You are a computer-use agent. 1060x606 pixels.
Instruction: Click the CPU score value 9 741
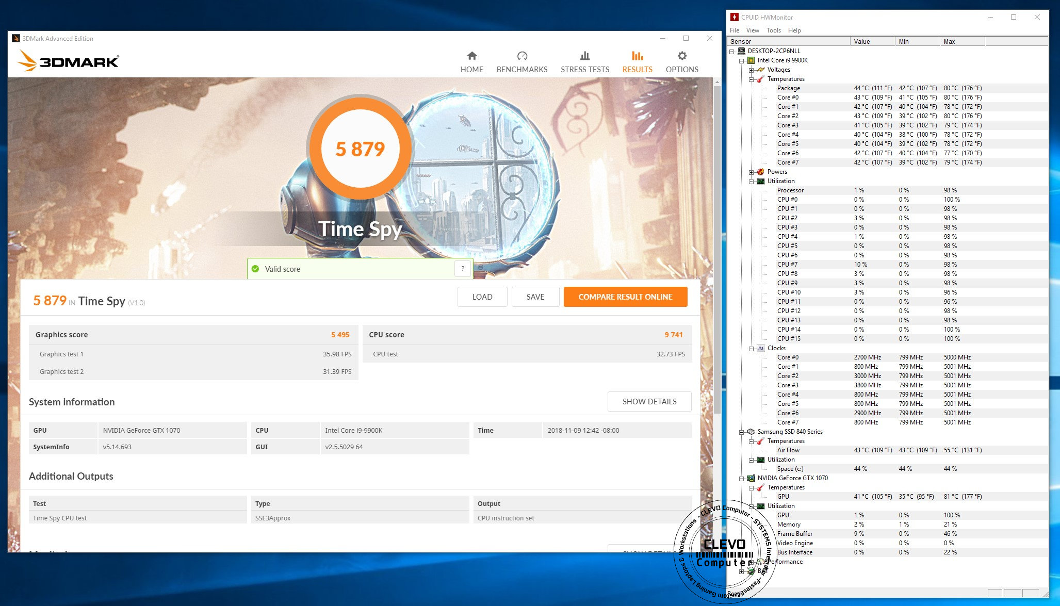(x=673, y=335)
